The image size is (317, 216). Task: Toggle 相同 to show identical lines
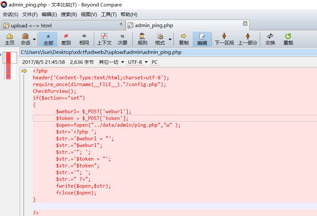pos(84,39)
